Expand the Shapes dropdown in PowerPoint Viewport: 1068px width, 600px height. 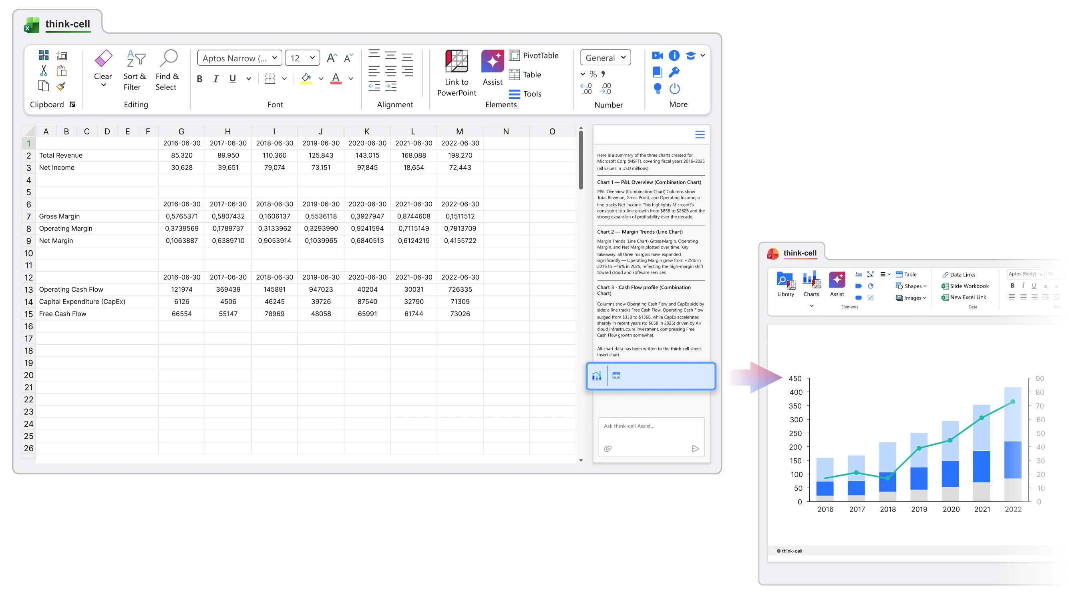[925, 286]
